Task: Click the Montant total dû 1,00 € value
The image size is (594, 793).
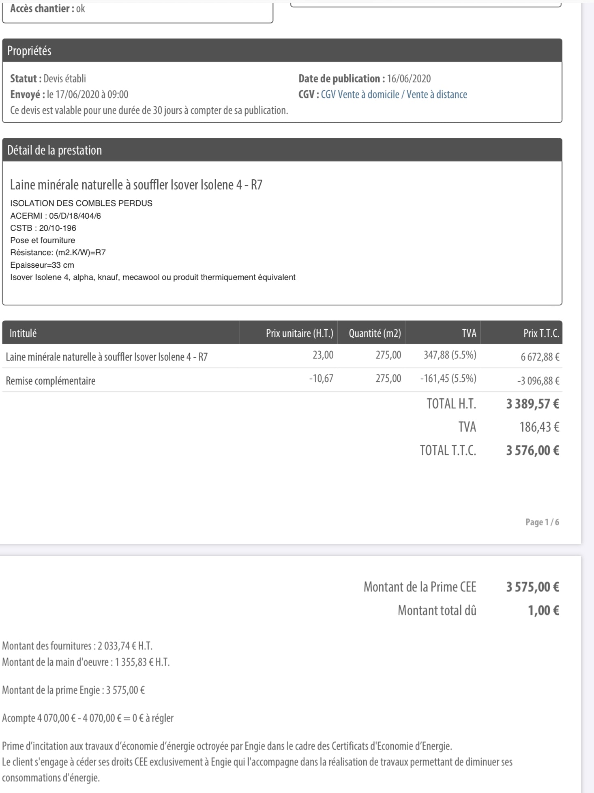Action: click(543, 610)
